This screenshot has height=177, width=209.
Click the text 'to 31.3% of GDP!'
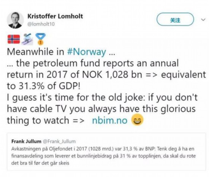(44, 86)
